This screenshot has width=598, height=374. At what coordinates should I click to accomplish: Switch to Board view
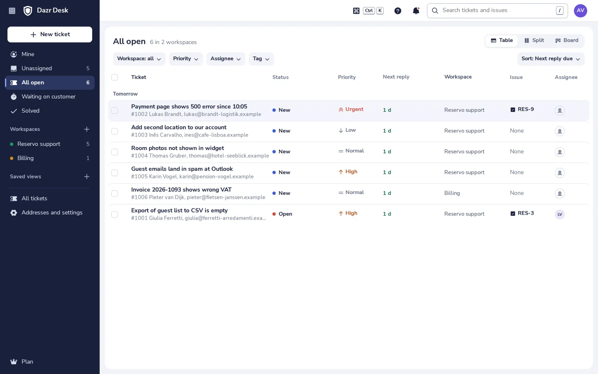567,40
